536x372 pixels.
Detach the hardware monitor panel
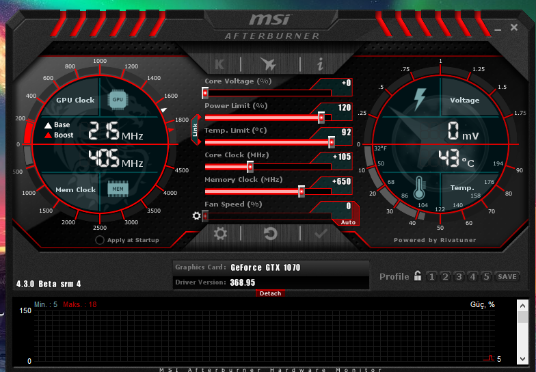270,293
